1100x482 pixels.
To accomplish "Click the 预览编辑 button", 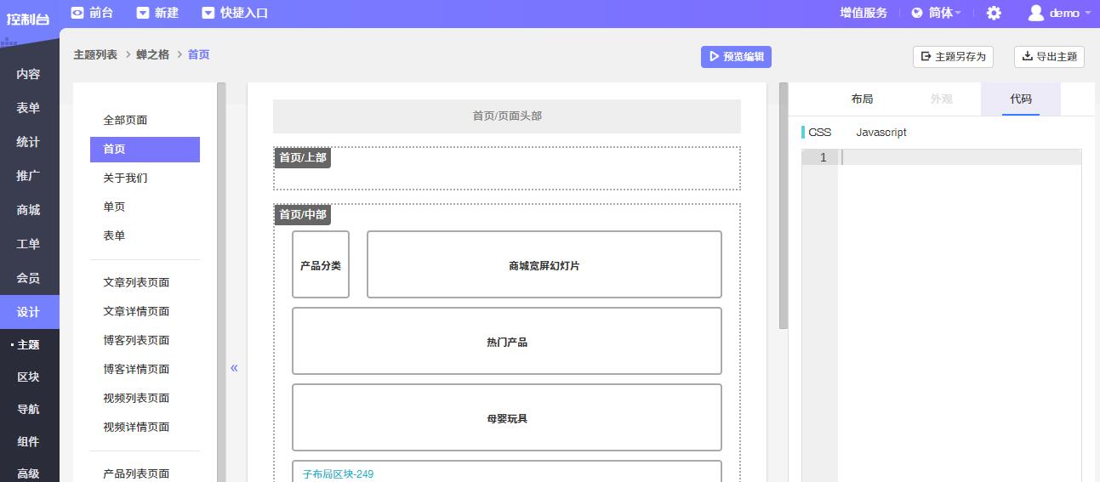I will click(736, 57).
